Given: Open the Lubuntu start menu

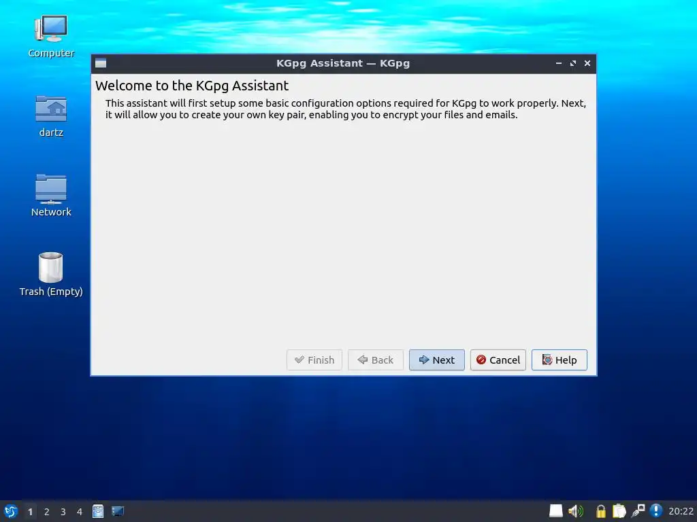Looking at the screenshot, I should click(11, 511).
